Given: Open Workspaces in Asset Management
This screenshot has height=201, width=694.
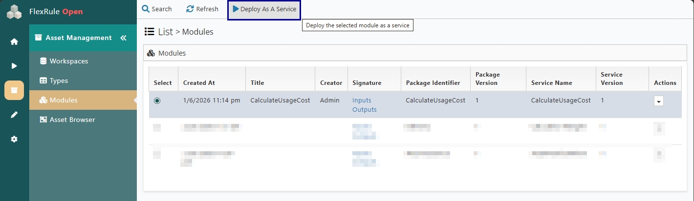Looking at the screenshot, I should click(x=83, y=61).
